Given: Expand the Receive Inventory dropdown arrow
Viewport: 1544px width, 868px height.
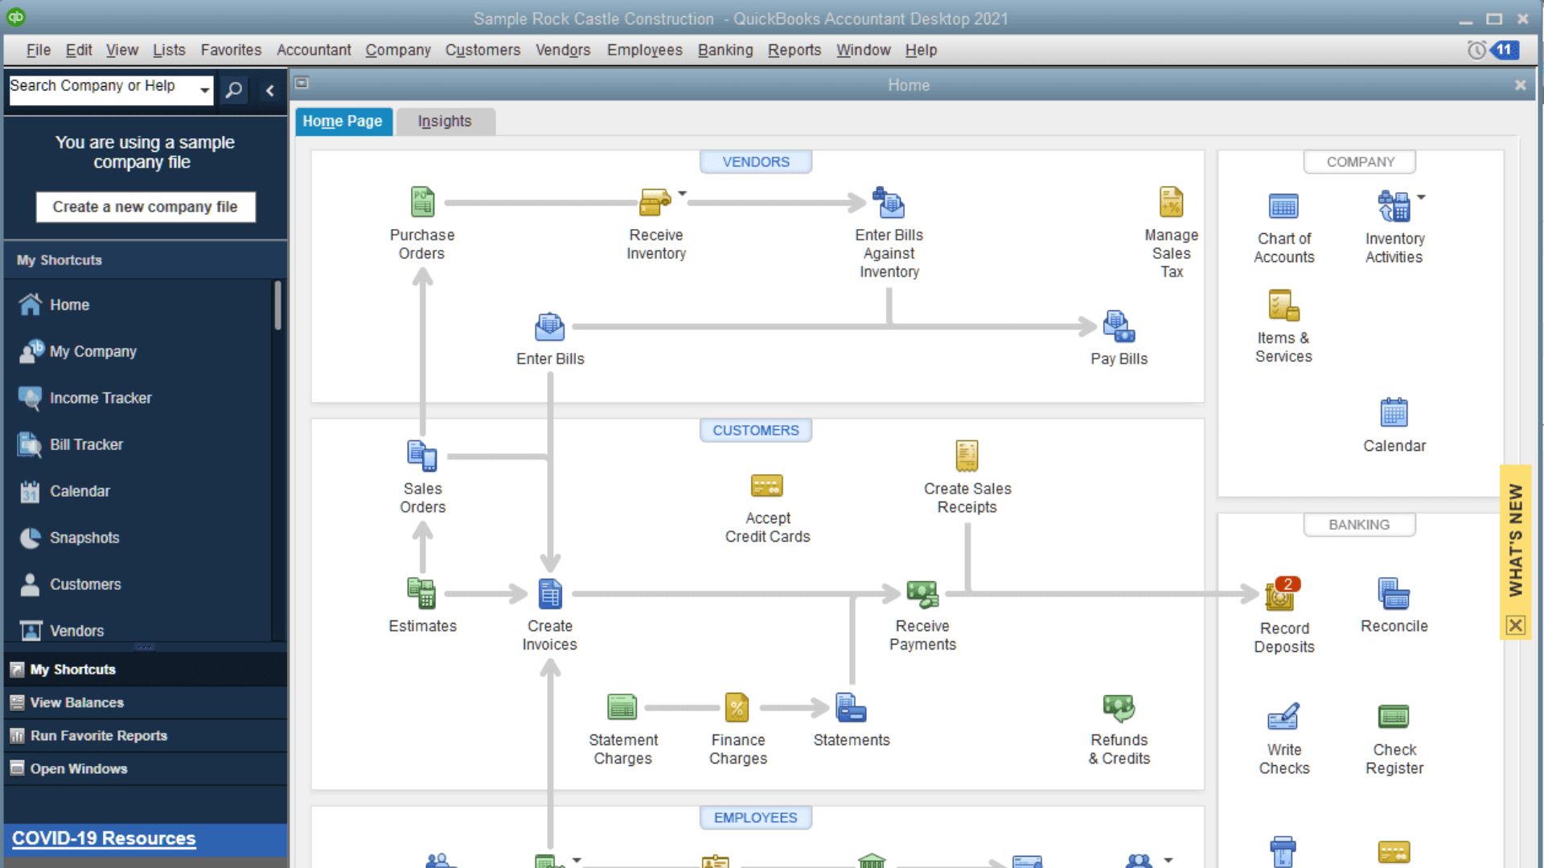Looking at the screenshot, I should 683,194.
